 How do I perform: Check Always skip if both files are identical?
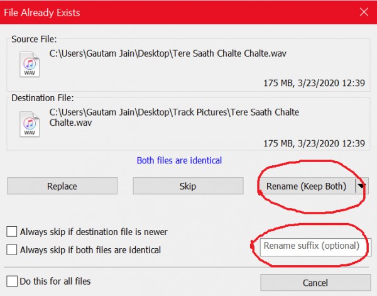pos(12,249)
